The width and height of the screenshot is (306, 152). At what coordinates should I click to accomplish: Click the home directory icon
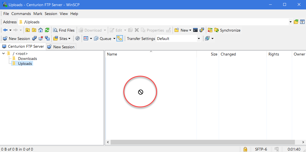point(41,30)
